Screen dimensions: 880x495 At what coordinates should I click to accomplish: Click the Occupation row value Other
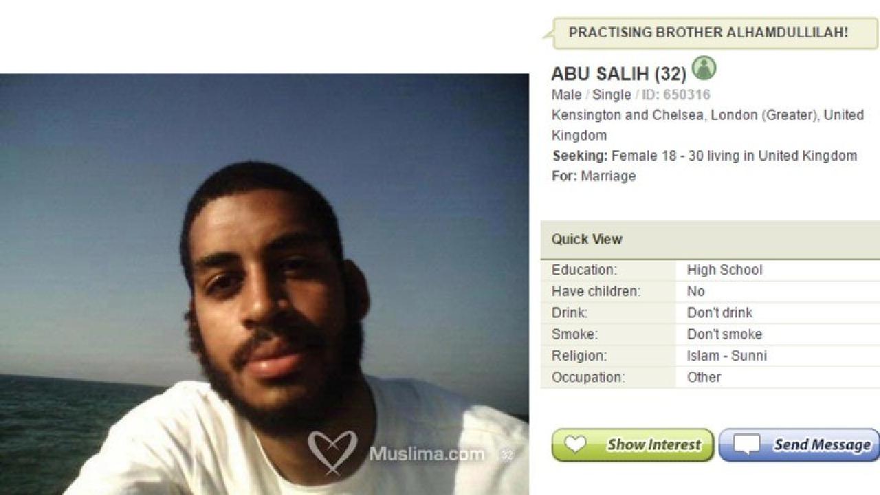pyautogui.click(x=704, y=377)
